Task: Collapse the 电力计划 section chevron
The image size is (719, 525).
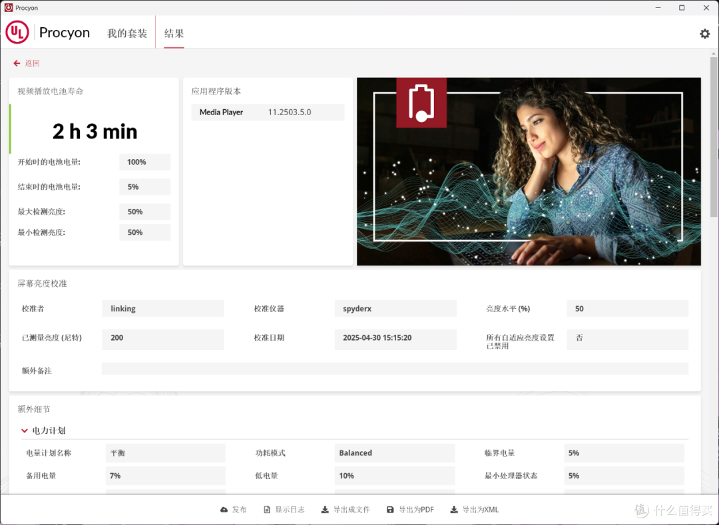Action: click(25, 431)
